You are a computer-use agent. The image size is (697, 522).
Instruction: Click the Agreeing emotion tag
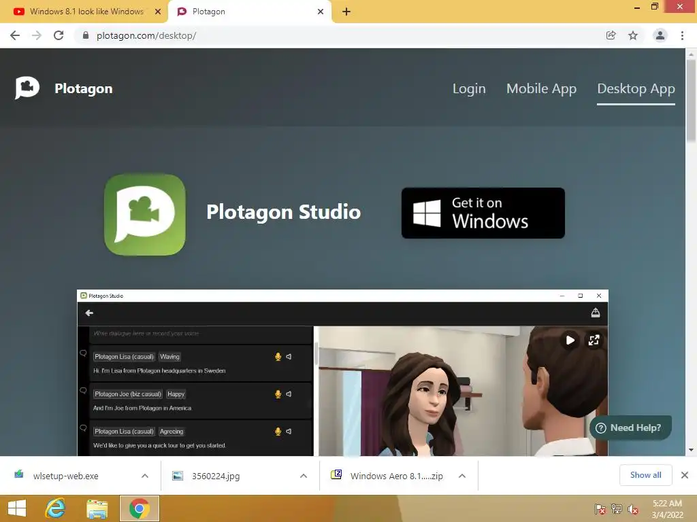pyautogui.click(x=171, y=431)
